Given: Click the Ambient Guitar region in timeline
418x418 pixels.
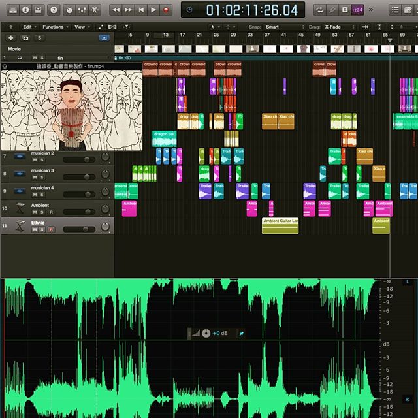Looking at the screenshot, I should 280,225.
